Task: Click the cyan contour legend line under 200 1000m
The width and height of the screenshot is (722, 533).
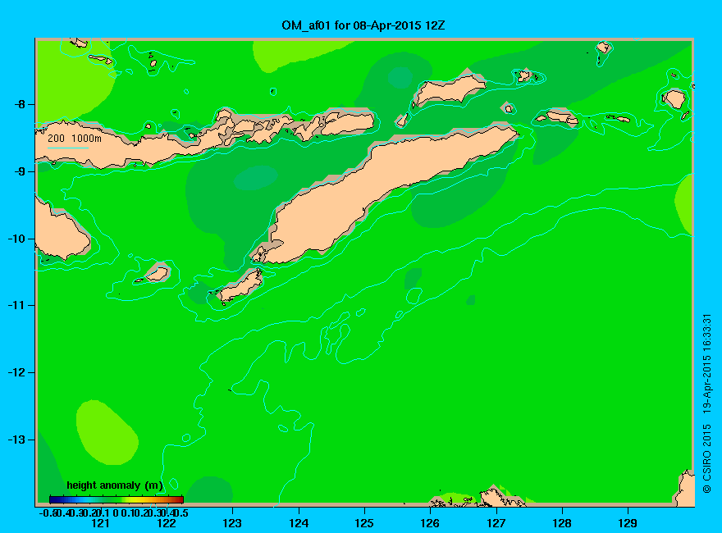Action: (x=67, y=148)
